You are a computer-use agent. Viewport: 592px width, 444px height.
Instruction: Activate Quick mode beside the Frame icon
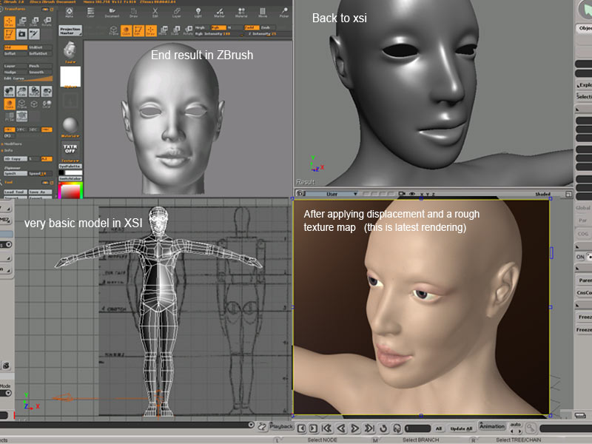tap(126, 30)
